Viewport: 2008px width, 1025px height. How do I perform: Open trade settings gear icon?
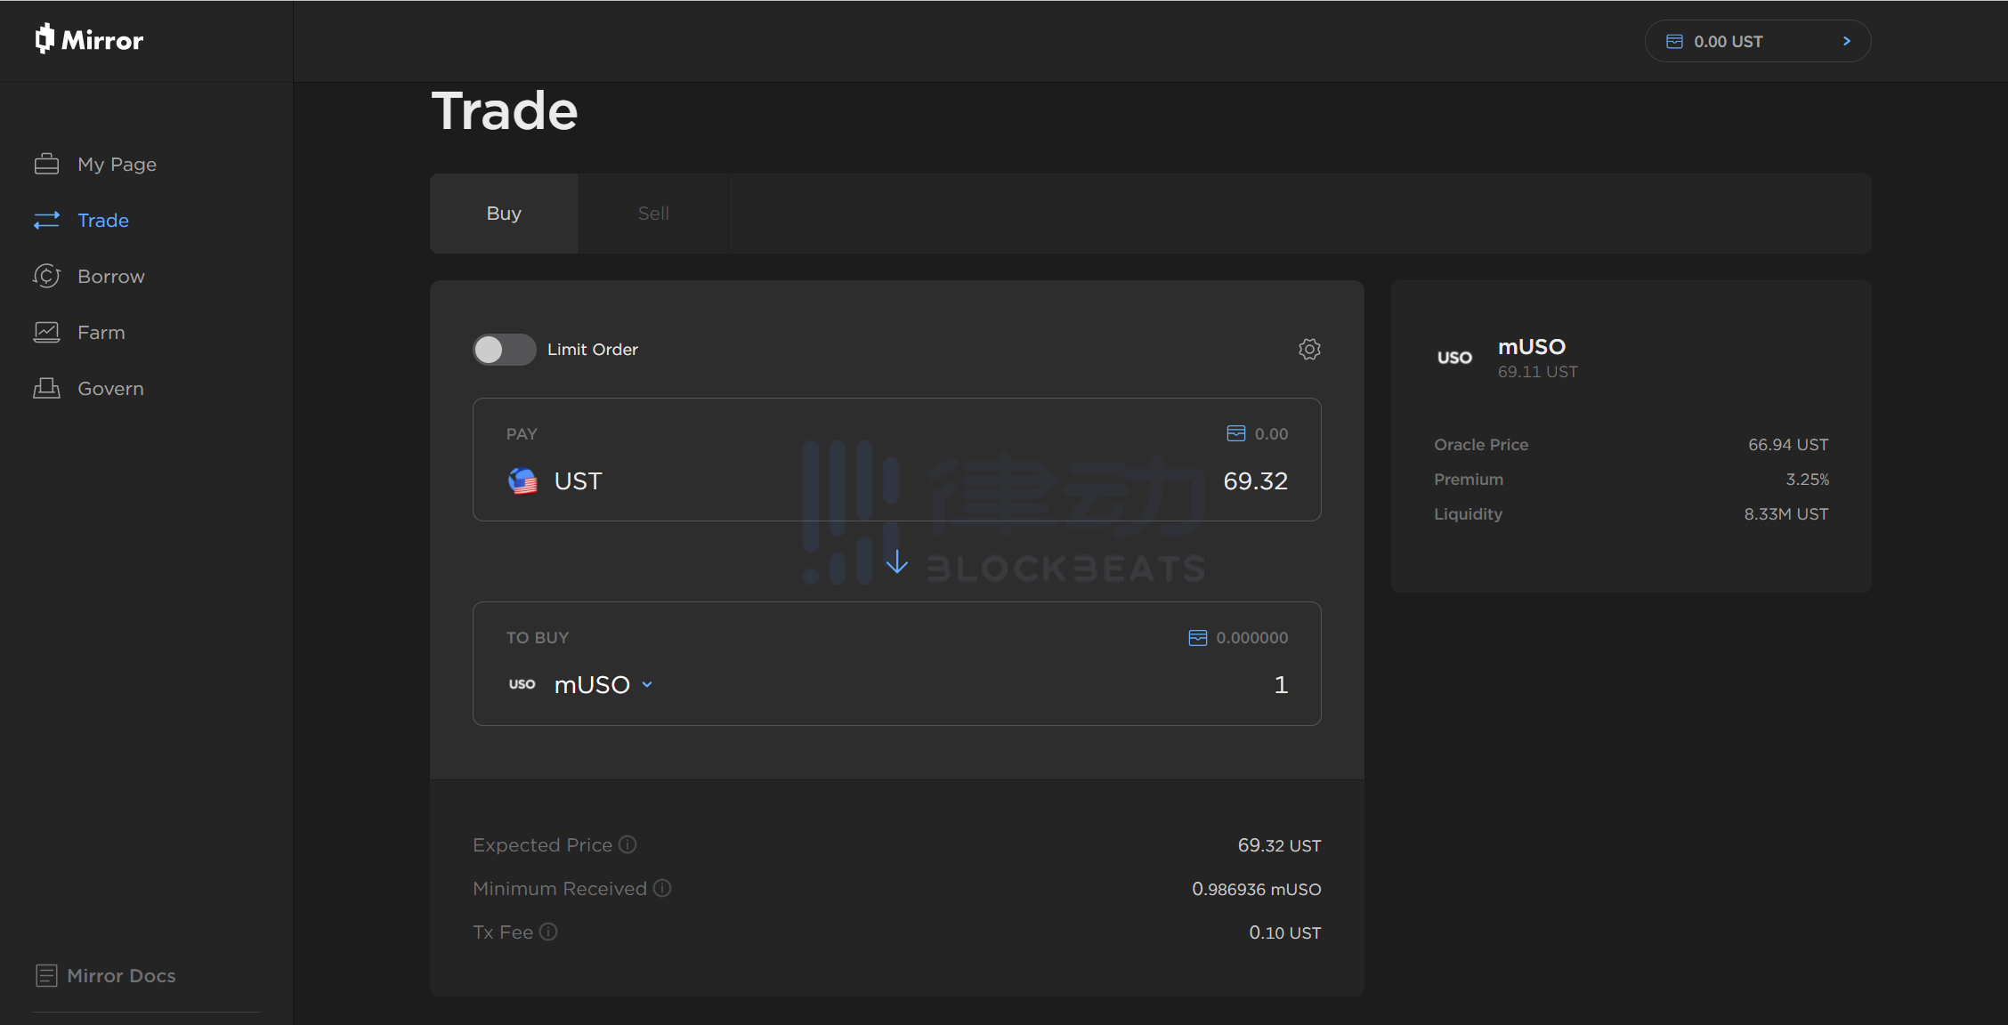pos(1309,349)
